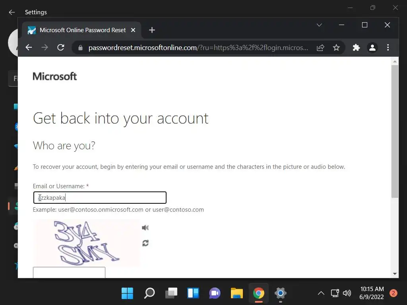Focus the Email or Username field

(x=100, y=198)
